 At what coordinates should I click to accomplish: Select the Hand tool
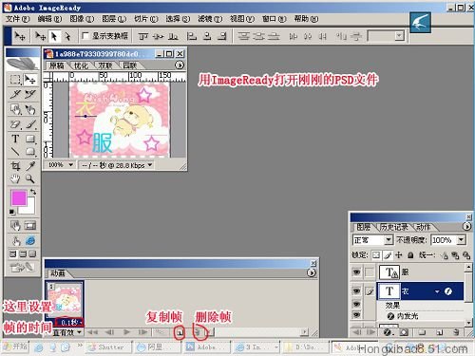(15, 179)
